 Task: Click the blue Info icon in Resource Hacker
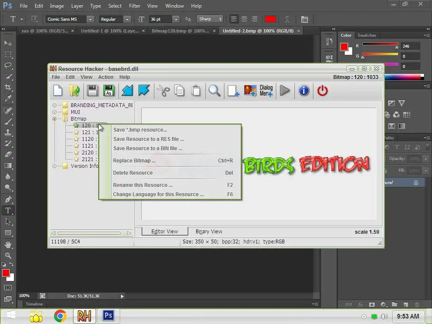point(304,91)
